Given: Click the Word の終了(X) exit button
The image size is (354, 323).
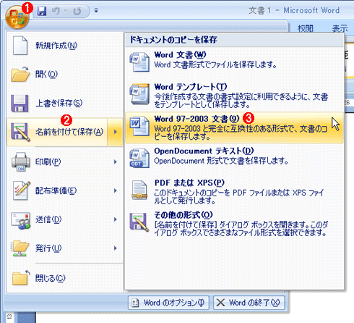Looking at the screenshot, I should [249, 303].
